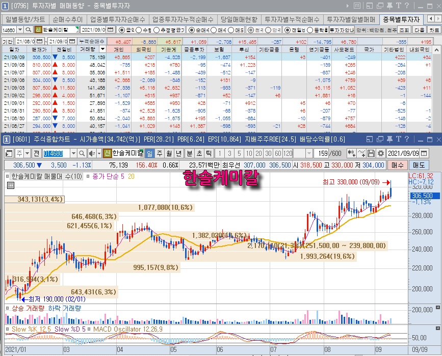
Task: Switch to the 투자자별일별매매 tab
Action: coord(351,19)
